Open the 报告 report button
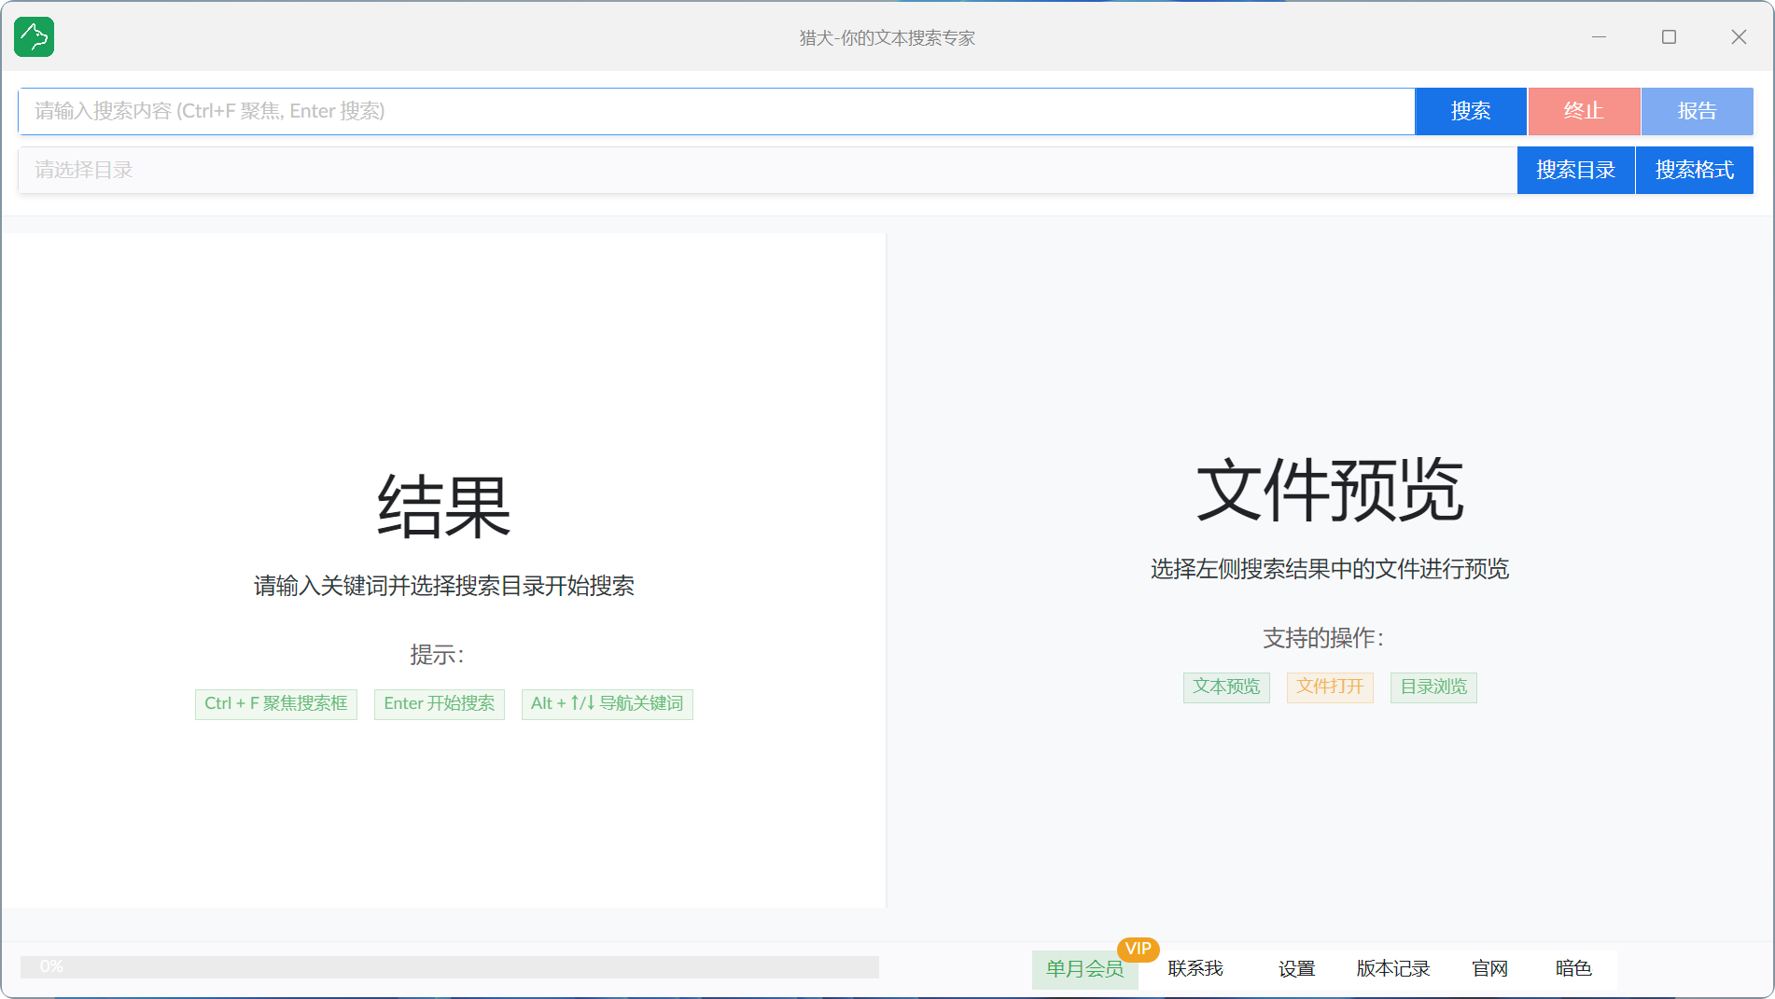This screenshot has width=1775, height=999. click(1696, 111)
